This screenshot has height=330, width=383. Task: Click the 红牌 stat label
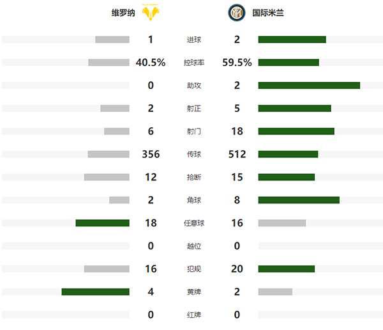point(193,315)
